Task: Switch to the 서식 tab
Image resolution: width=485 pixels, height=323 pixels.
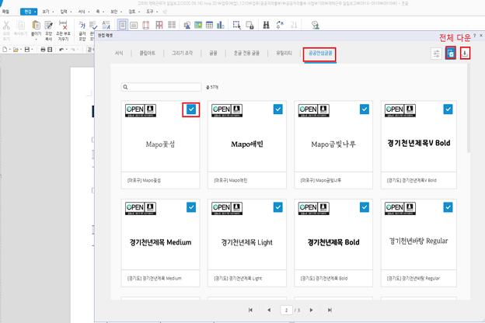Action: pos(119,53)
